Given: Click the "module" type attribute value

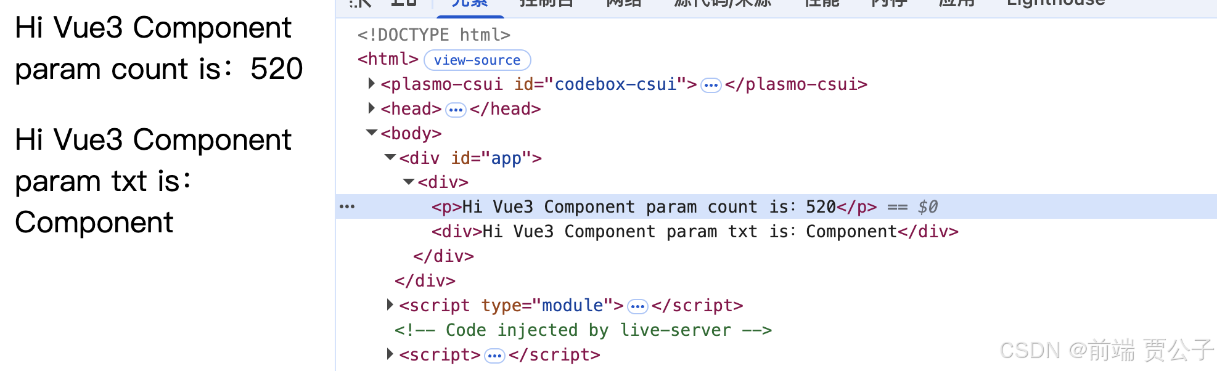Looking at the screenshot, I should click(x=573, y=305).
